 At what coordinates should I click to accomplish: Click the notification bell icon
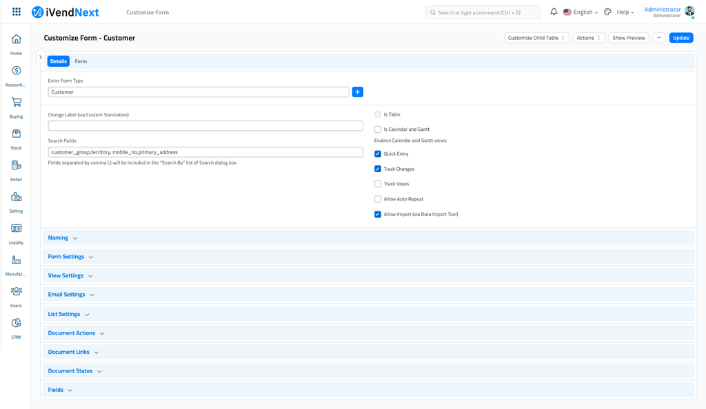pyautogui.click(x=553, y=12)
